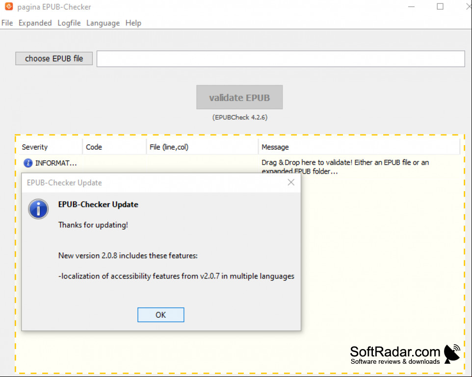472x377 pixels.
Task: Click the '(EPUBCheck 4.2.6)' version label
Action: [240, 117]
